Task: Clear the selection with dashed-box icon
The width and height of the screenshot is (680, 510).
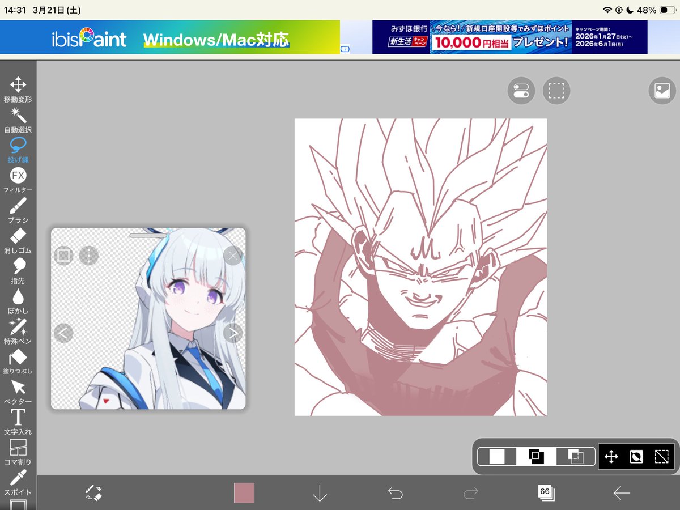Action: tap(661, 456)
